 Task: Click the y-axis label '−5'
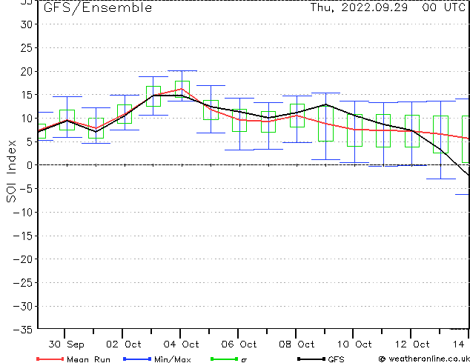(26, 189)
